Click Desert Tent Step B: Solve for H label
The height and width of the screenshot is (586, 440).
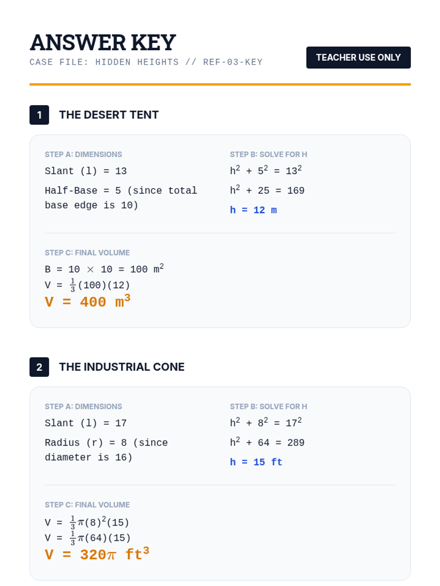[268, 155]
